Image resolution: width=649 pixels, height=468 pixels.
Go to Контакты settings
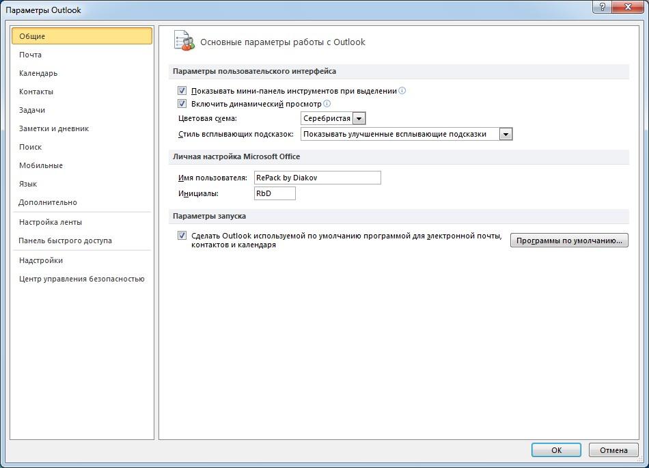(82, 92)
